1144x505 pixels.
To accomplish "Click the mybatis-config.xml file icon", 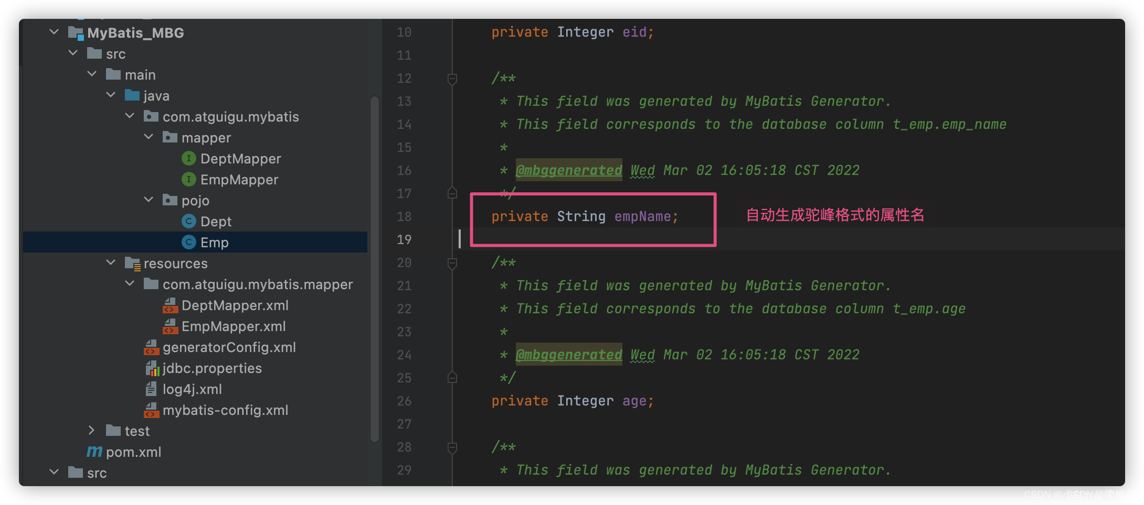I will [x=152, y=410].
